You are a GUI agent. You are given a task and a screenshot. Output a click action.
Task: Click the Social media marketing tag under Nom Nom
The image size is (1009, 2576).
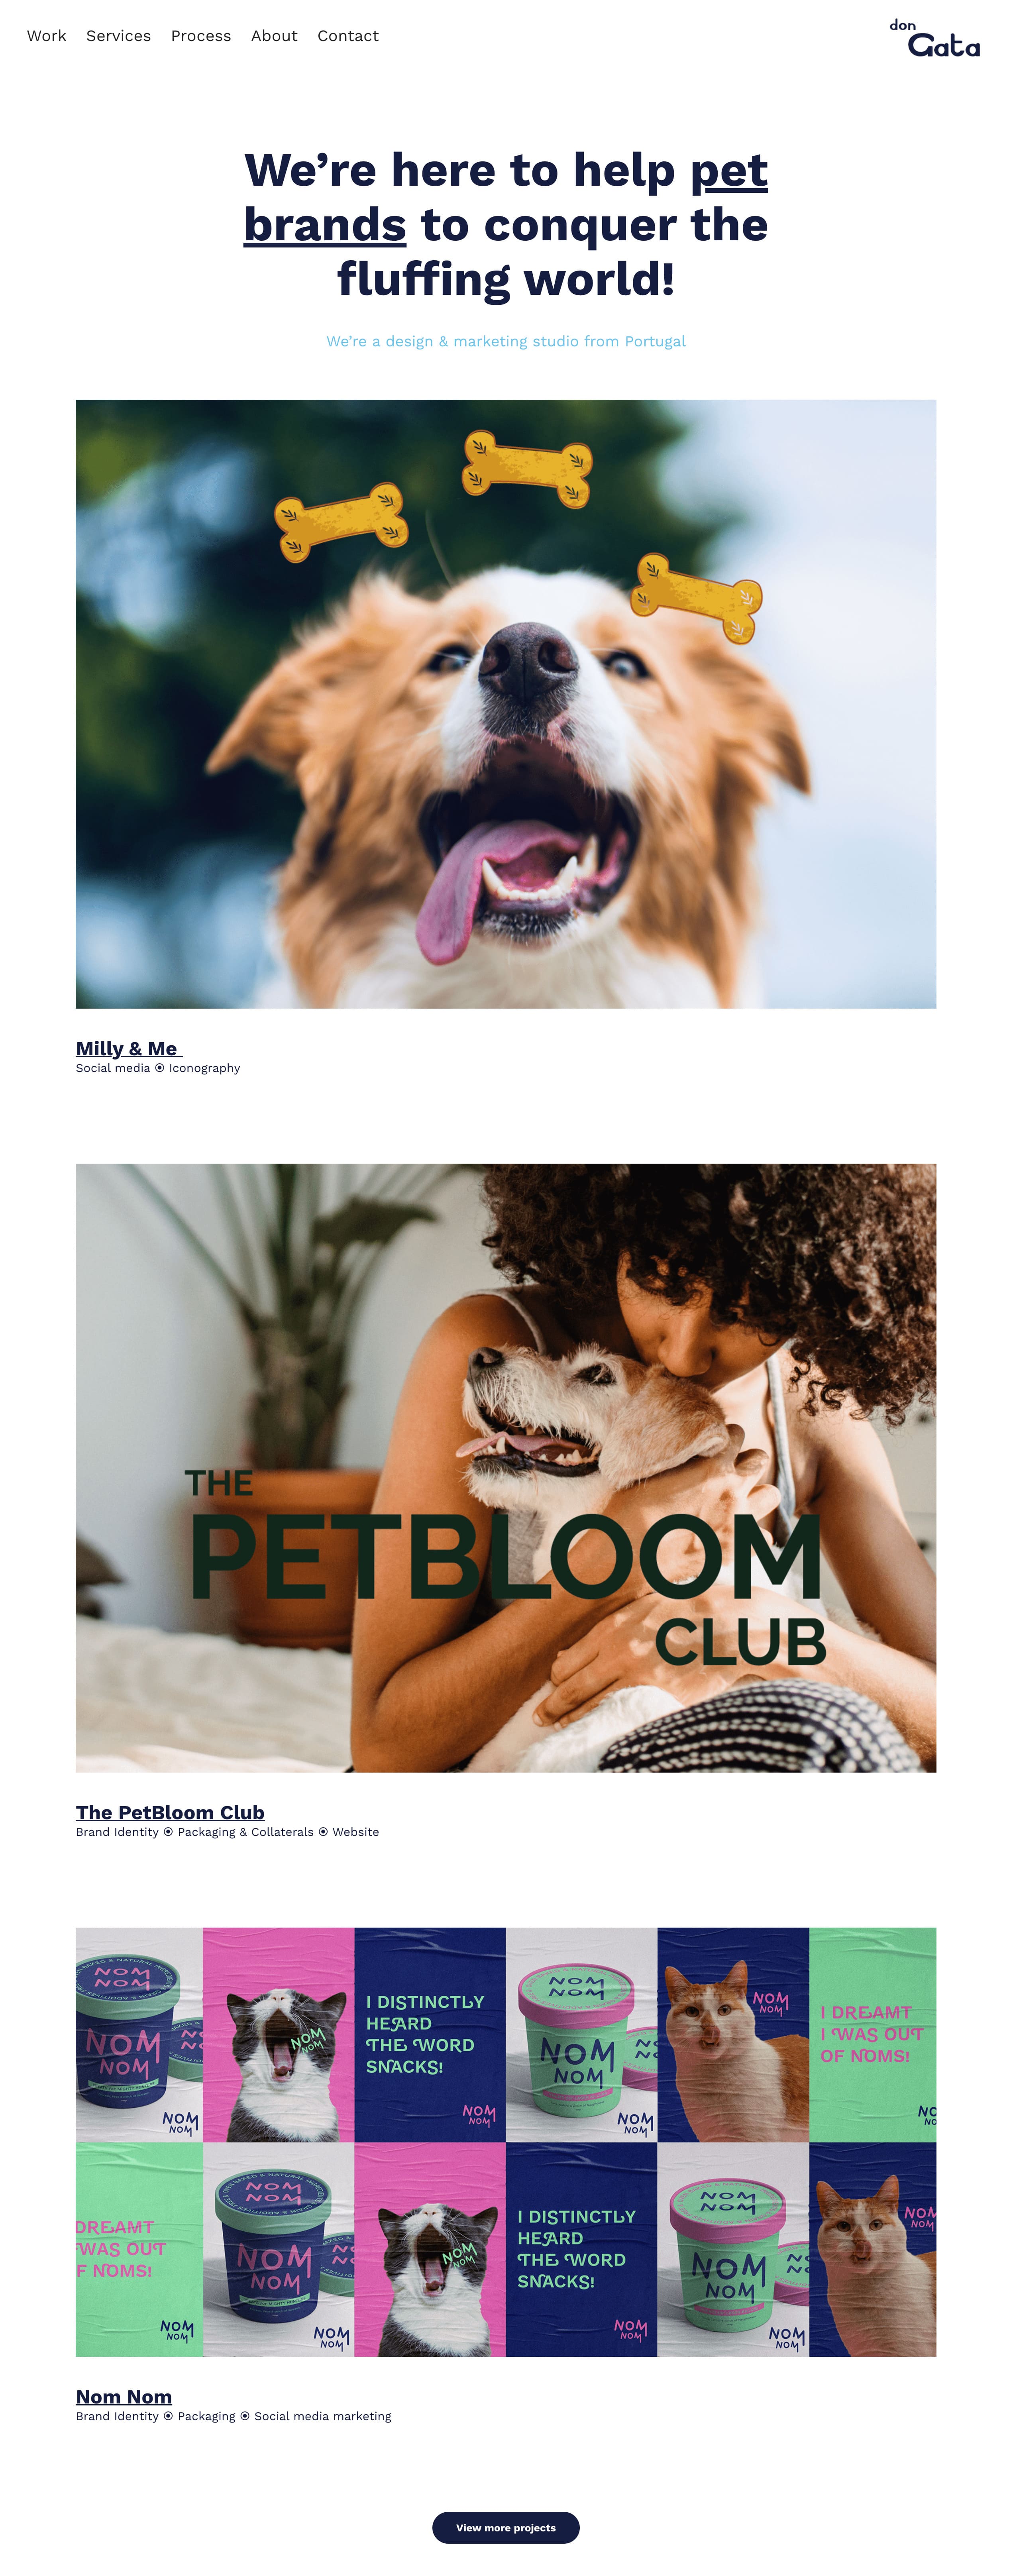(x=322, y=2416)
